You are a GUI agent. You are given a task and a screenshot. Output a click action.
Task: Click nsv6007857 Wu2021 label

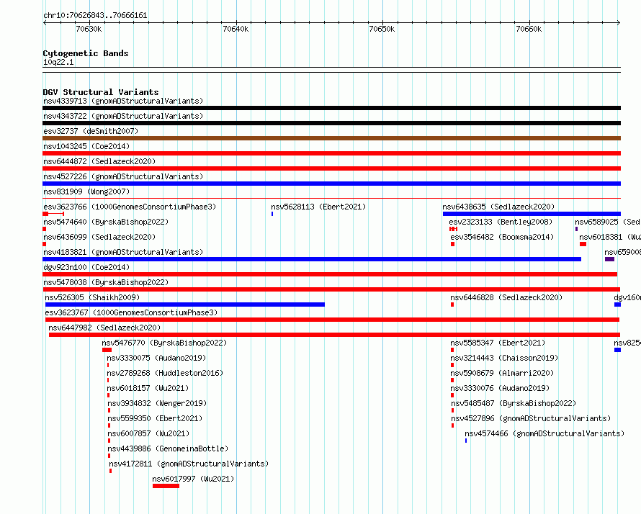click(x=149, y=433)
